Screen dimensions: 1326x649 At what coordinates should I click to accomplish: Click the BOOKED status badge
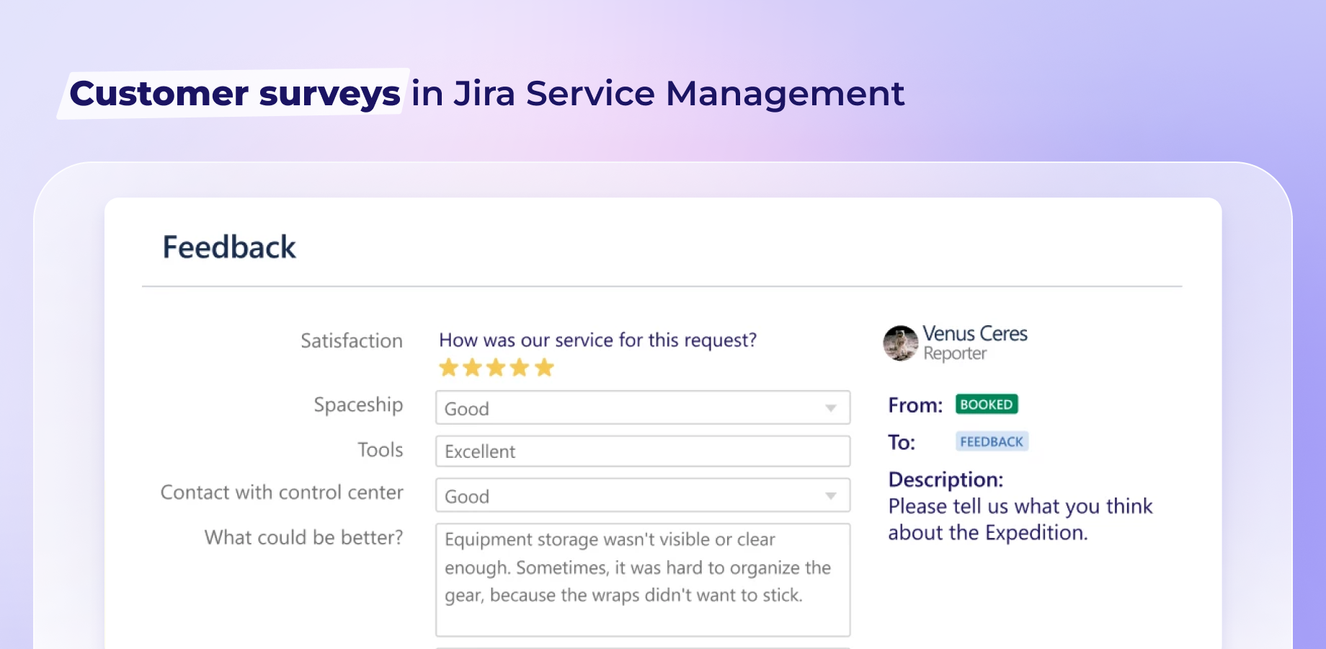coord(987,405)
